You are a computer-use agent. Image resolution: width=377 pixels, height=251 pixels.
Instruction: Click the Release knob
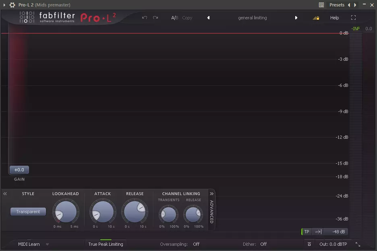(x=135, y=212)
